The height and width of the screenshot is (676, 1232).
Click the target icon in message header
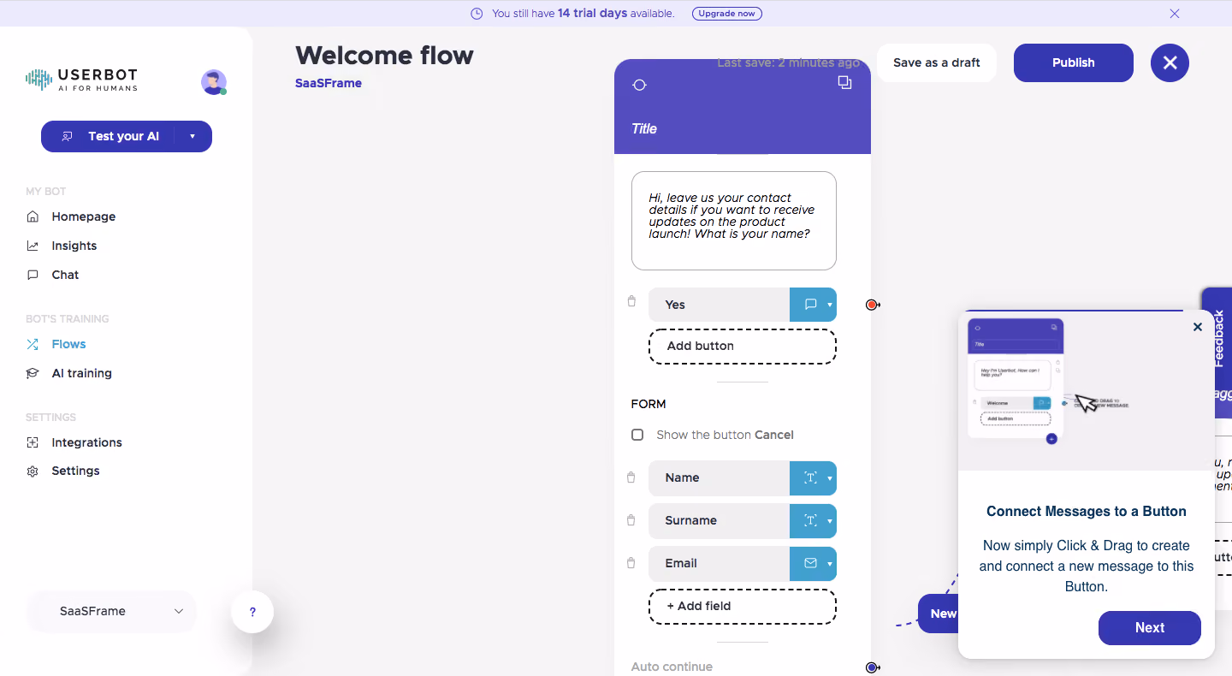click(639, 84)
